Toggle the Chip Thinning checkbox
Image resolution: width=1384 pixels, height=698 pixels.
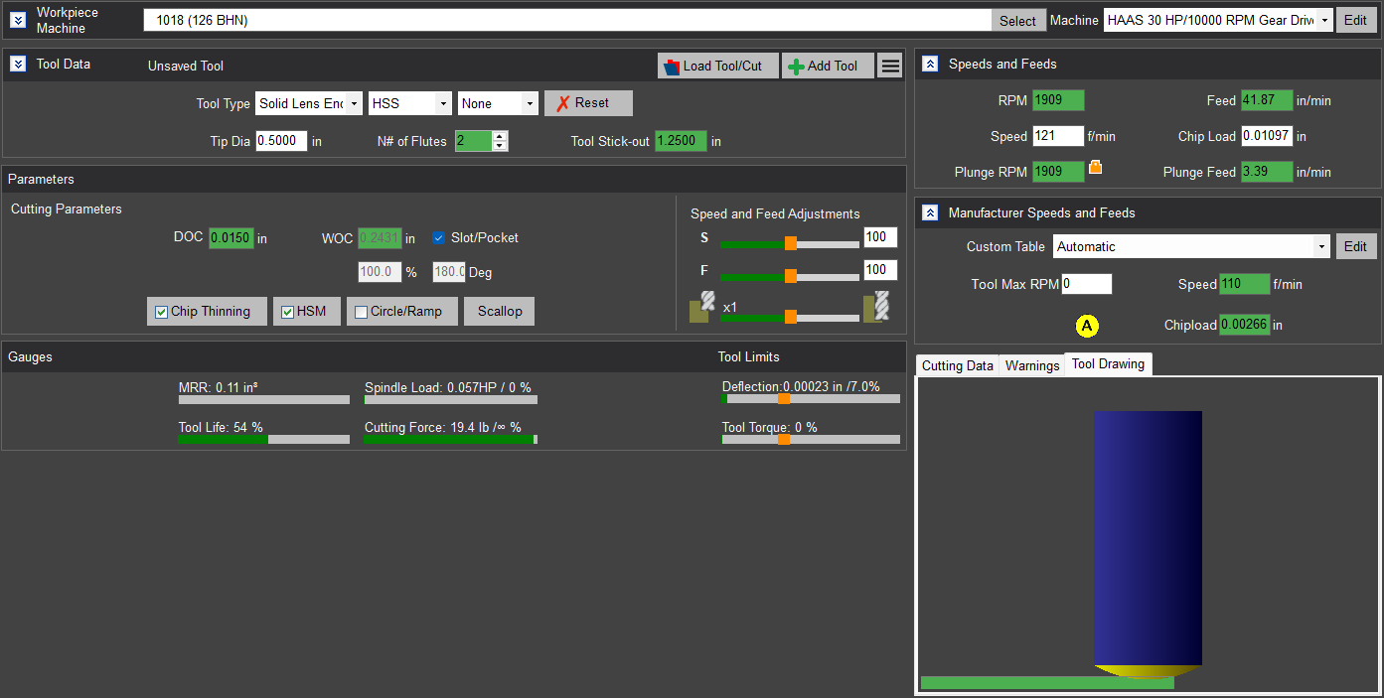162,312
